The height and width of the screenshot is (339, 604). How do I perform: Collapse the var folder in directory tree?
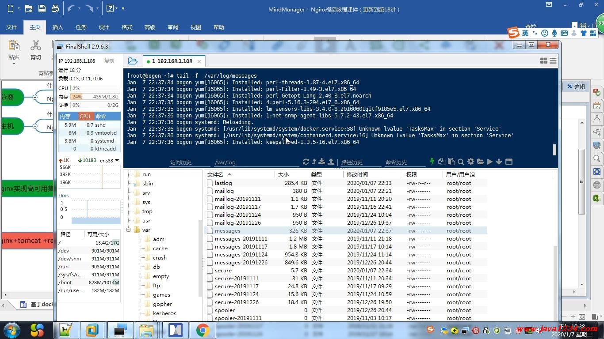tap(129, 230)
